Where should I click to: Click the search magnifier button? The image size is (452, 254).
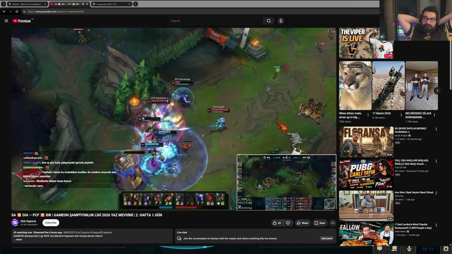tap(269, 21)
